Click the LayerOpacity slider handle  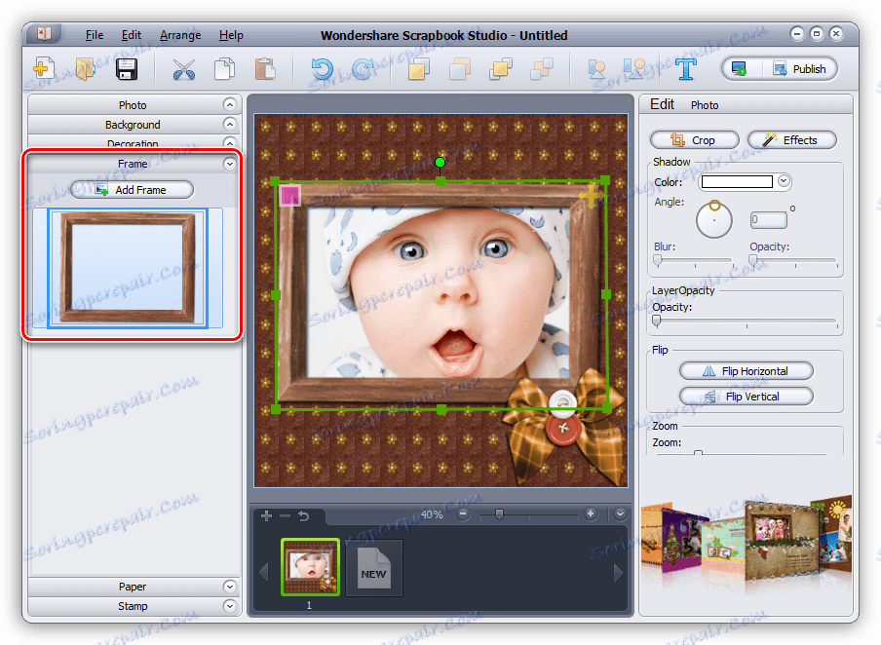(657, 321)
